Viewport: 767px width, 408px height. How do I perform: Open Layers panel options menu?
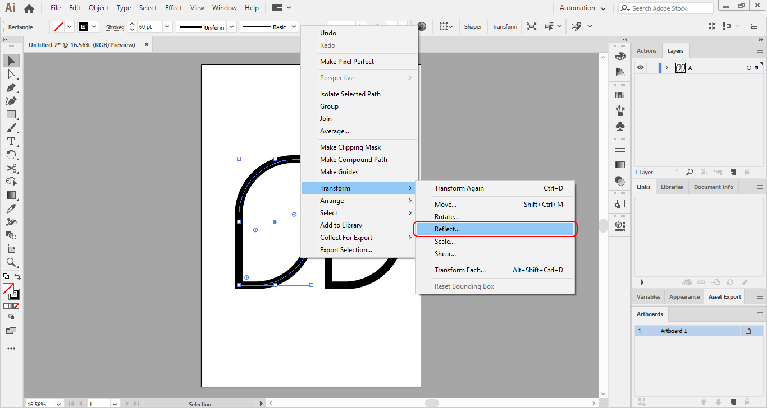[x=760, y=51]
